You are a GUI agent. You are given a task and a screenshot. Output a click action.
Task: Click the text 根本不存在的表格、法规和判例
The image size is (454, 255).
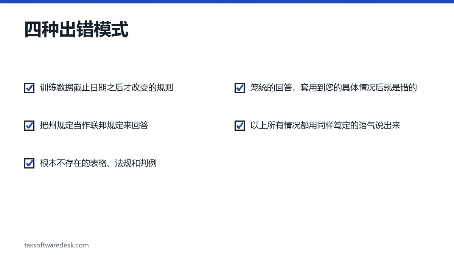[98, 163]
